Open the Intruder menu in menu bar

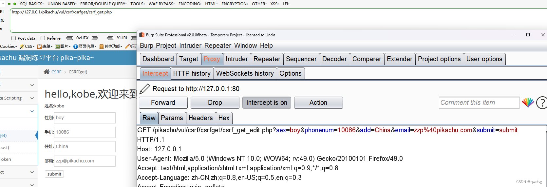tap(190, 46)
